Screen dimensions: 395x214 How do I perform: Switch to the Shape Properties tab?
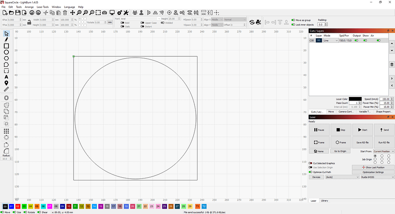[x=384, y=112]
